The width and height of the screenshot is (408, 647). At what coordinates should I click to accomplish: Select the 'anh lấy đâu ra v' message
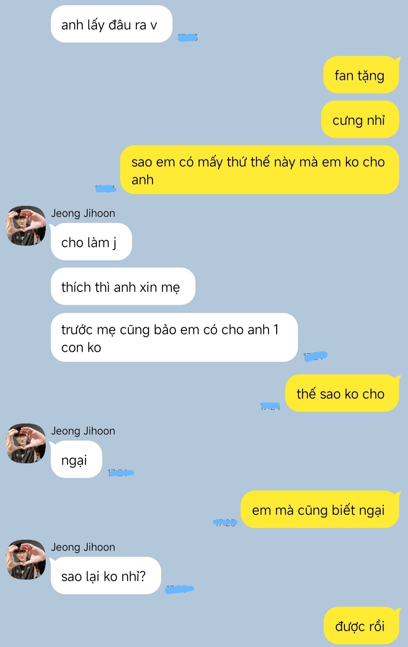[x=111, y=24]
